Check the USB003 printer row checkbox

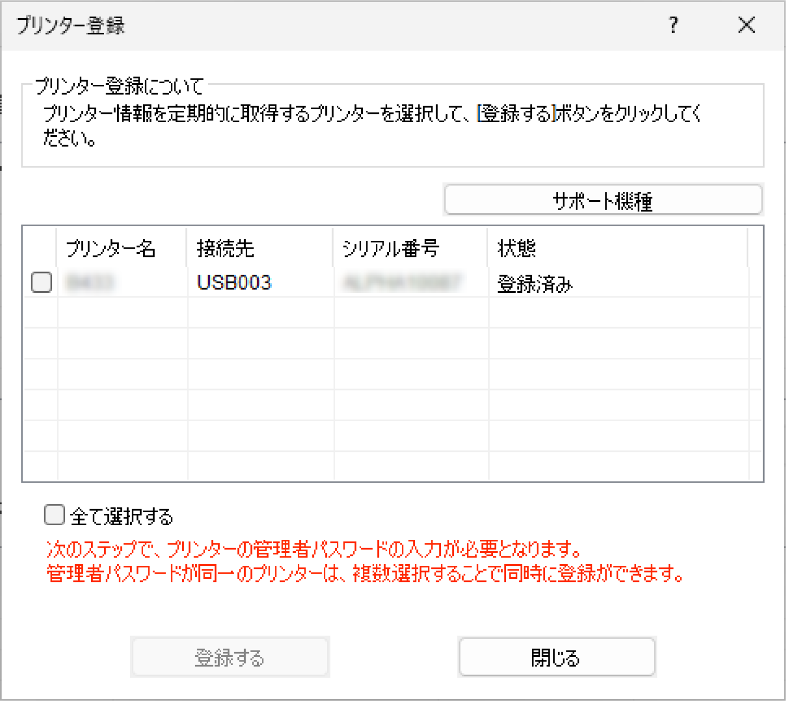(x=42, y=282)
